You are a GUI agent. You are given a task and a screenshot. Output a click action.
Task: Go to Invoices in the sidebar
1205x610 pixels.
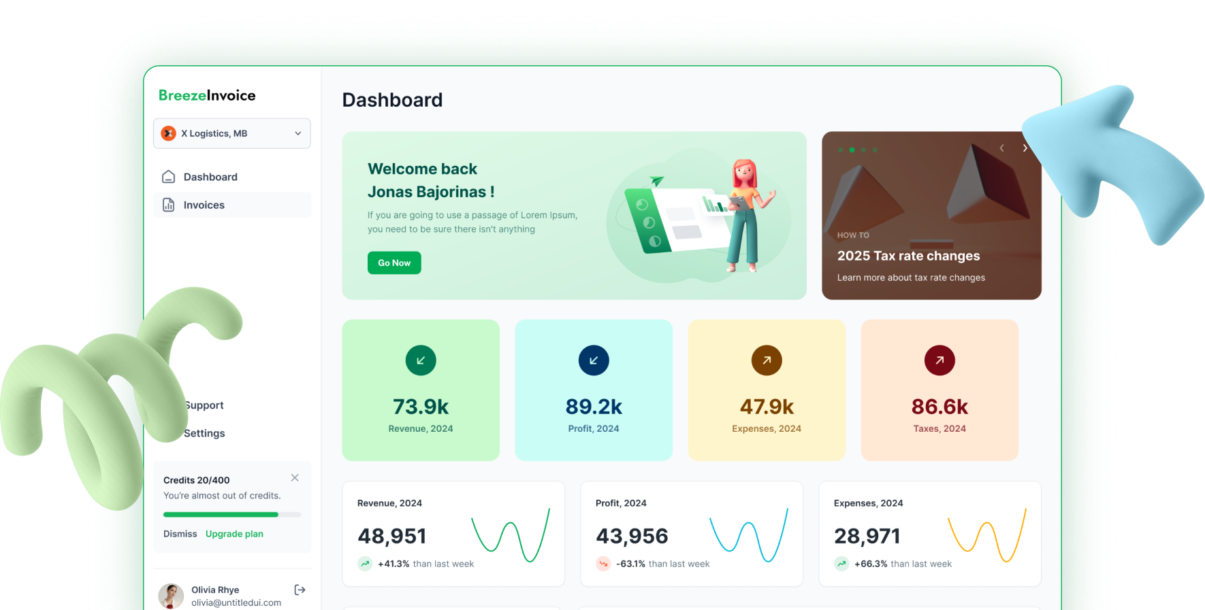[x=232, y=205]
